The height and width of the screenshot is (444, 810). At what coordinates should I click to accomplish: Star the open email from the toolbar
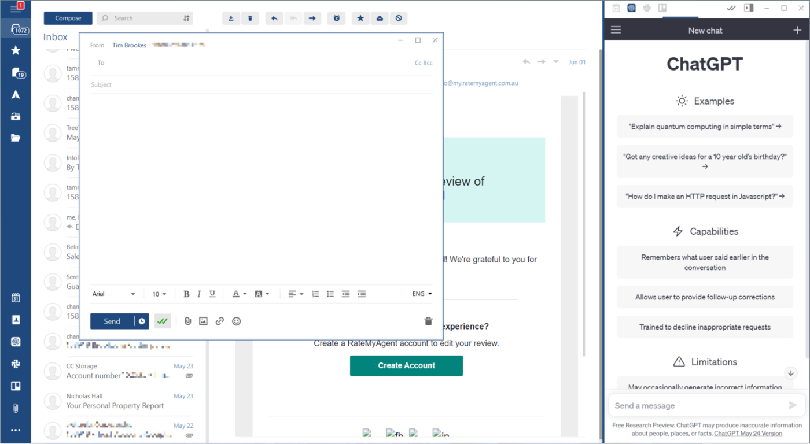point(360,18)
